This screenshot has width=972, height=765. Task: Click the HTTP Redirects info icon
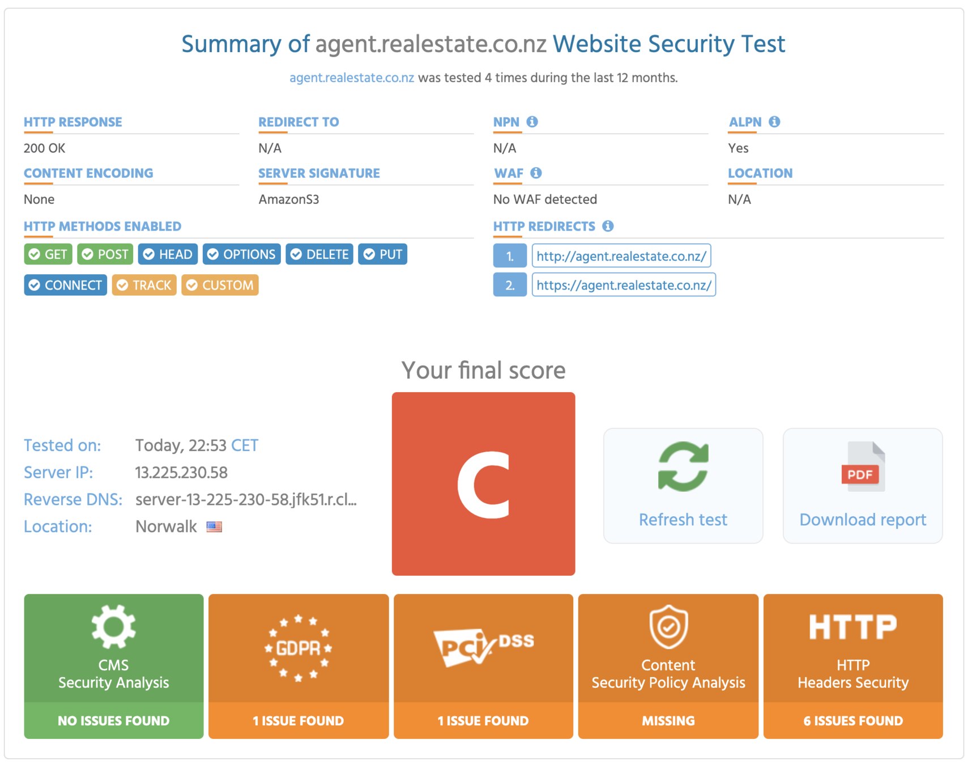pos(608,226)
